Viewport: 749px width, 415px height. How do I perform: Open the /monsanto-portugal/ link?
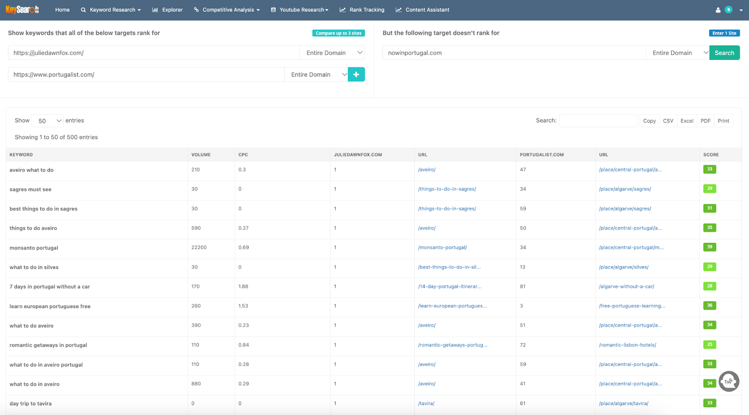click(442, 248)
